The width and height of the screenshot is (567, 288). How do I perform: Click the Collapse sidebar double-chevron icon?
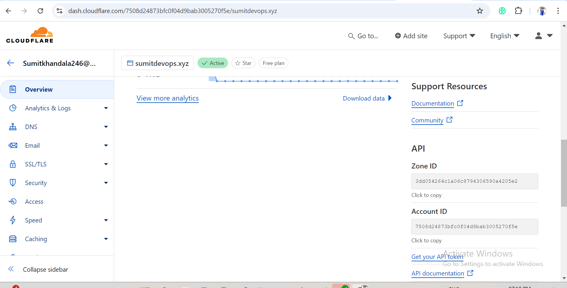[11, 269]
